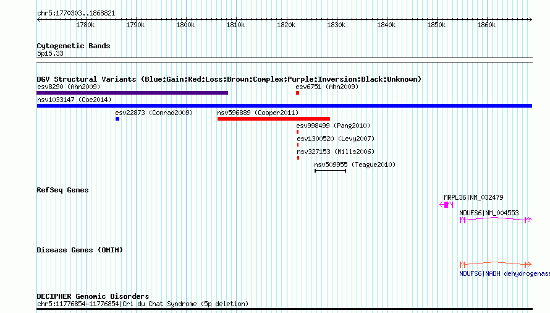Click the 1850k ruler tick label

(436, 25)
